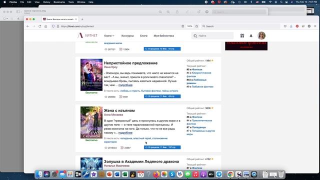Open book title Непристойное предложение
This screenshot has width=320, height=180.
pyautogui.click(x=130, y=63)
